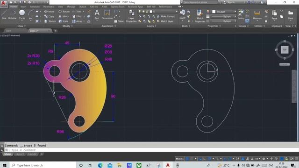The image size is (299, 168).
Task: Click the Measure utility
Action: click(x=257, y=14)
